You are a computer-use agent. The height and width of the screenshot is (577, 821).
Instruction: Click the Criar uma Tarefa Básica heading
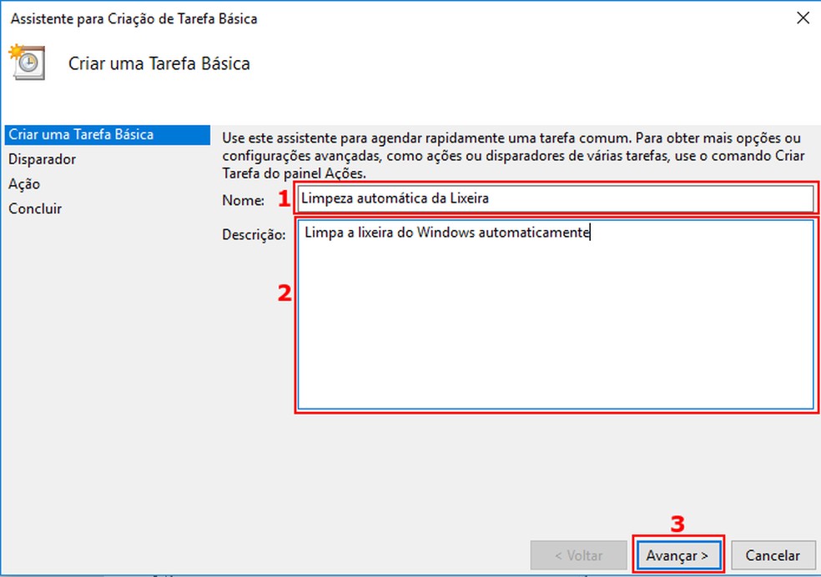tap(159, 63)
